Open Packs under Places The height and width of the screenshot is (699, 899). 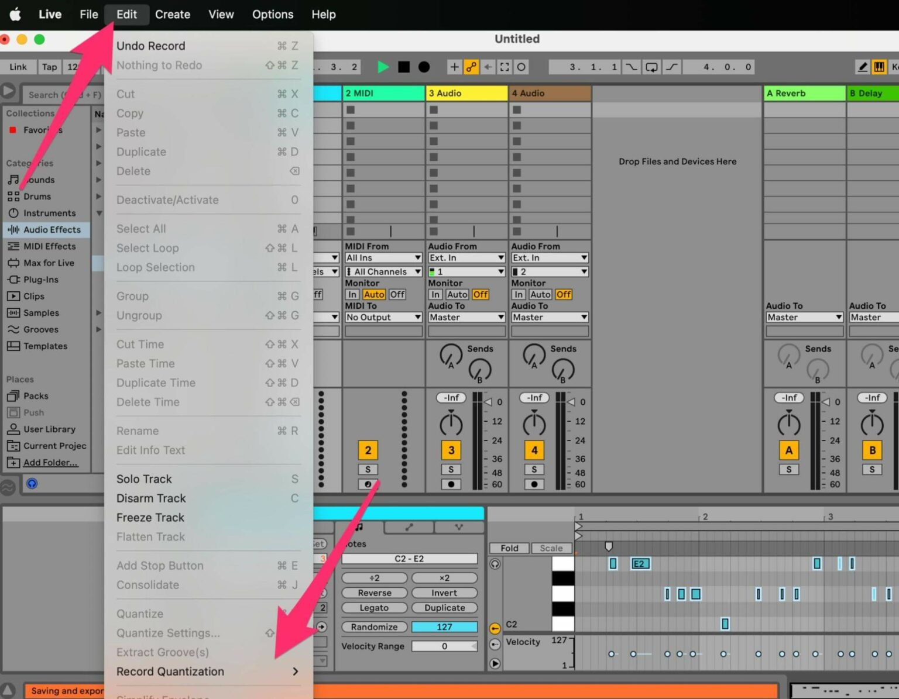36,395
